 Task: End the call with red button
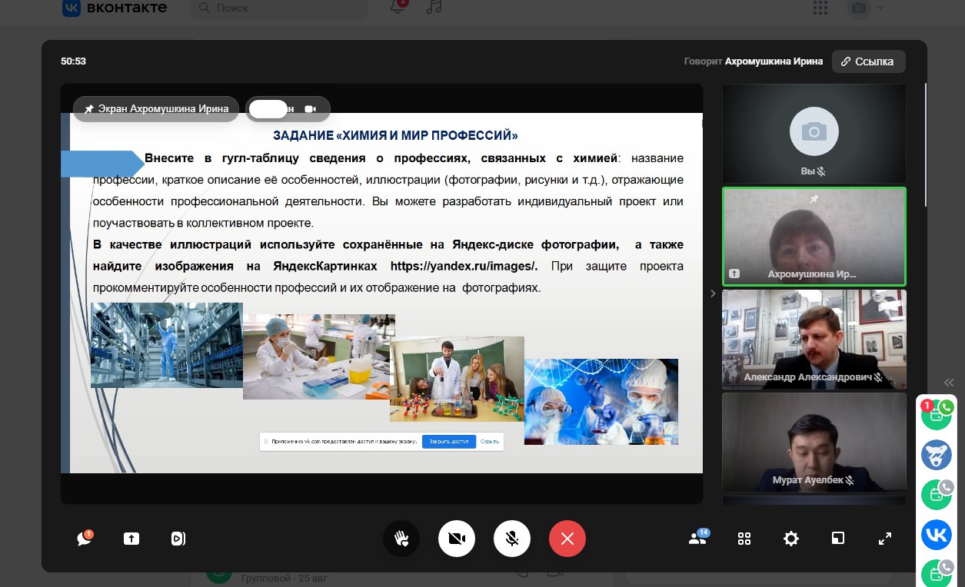click(567, 539)
